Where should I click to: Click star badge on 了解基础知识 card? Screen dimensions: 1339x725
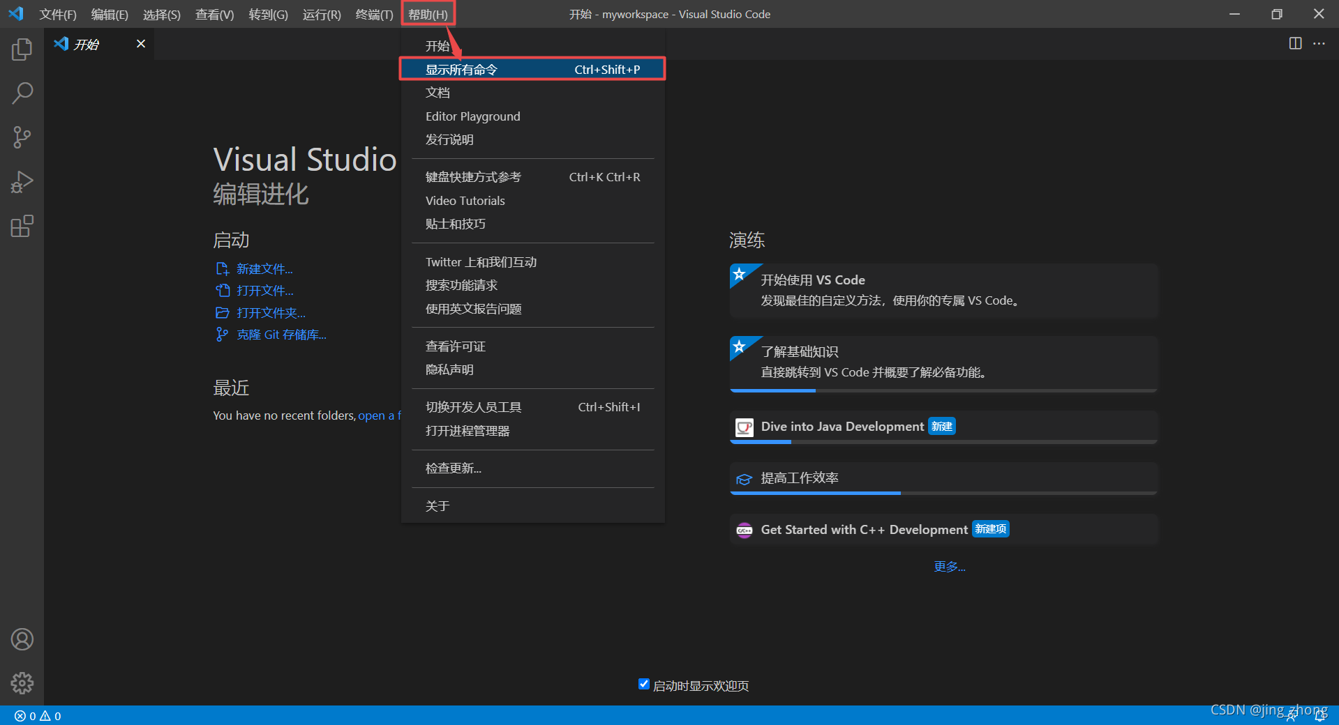pyautogui.click(x=739, y=346)
